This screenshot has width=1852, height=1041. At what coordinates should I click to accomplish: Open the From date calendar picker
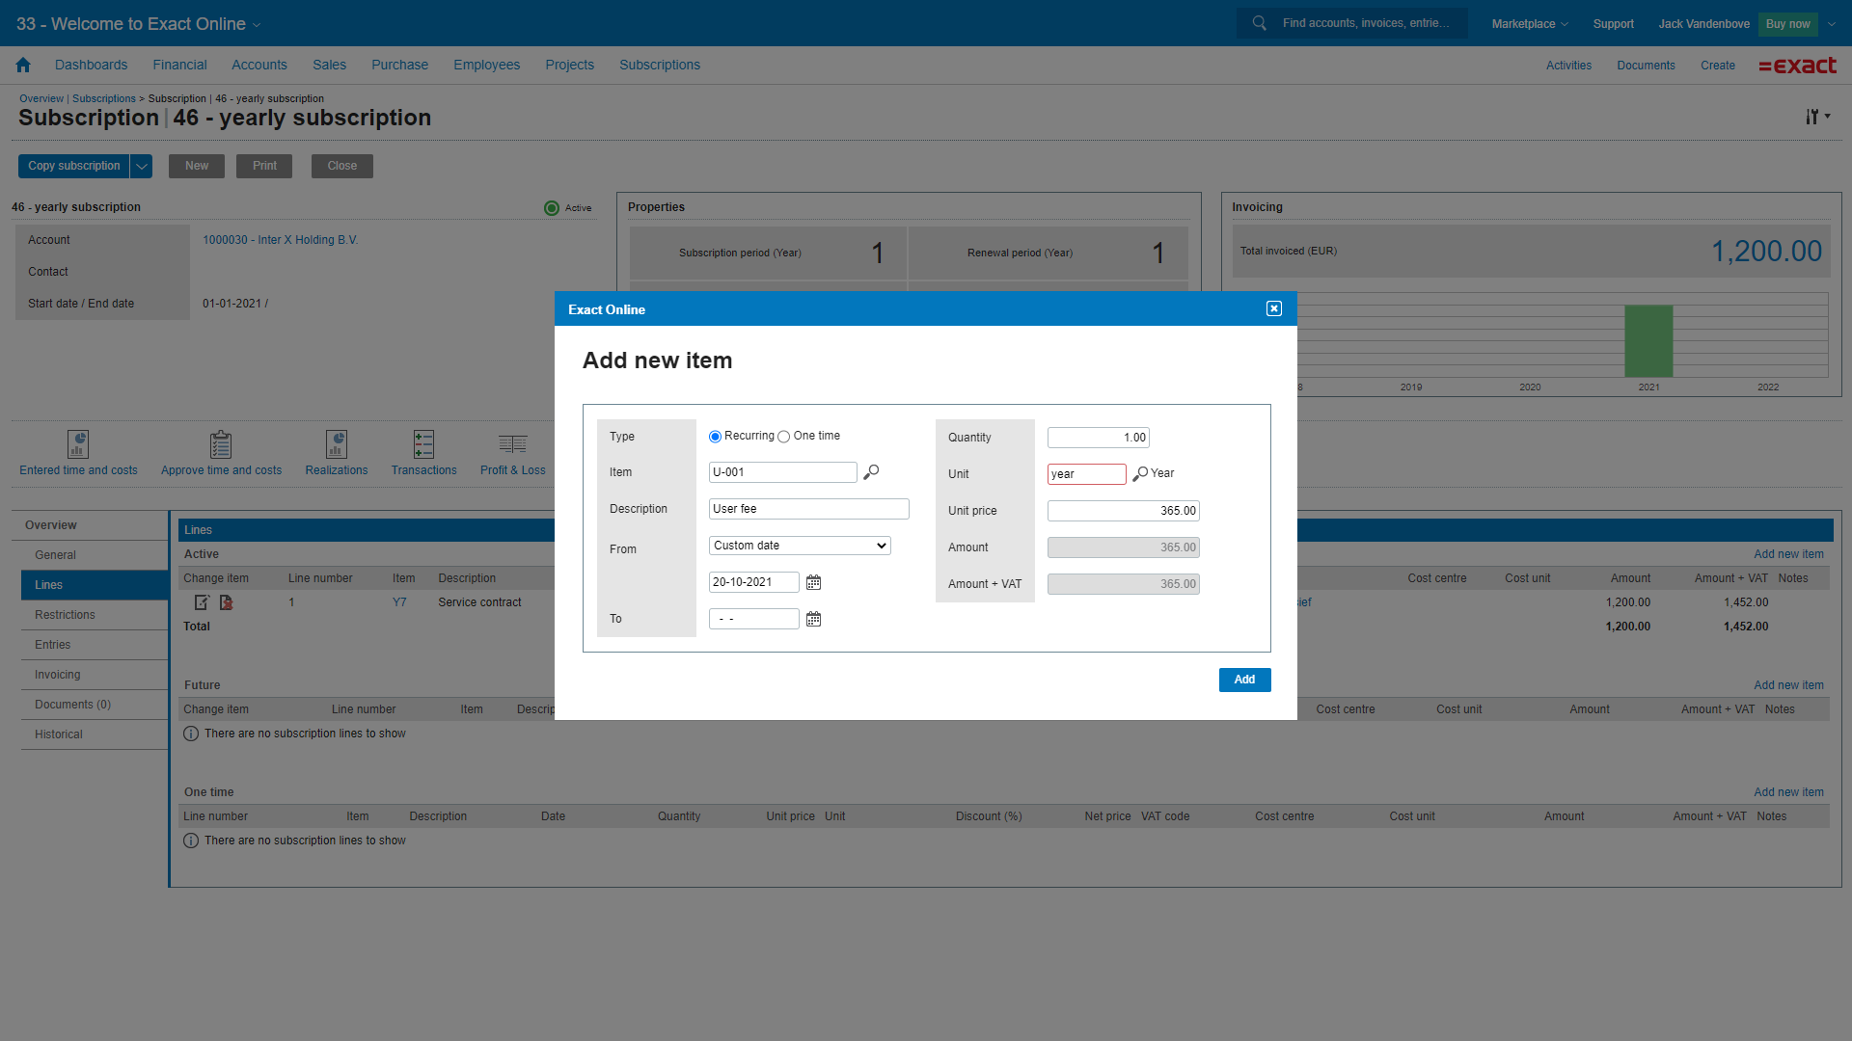pyautogui.click(x=813, y=582)
